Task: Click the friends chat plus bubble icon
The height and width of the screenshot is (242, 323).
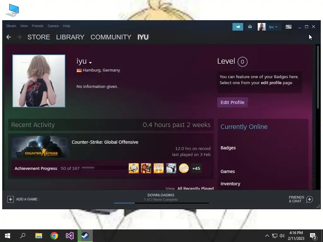Action: pyautogui.click(x=309, y=199)
